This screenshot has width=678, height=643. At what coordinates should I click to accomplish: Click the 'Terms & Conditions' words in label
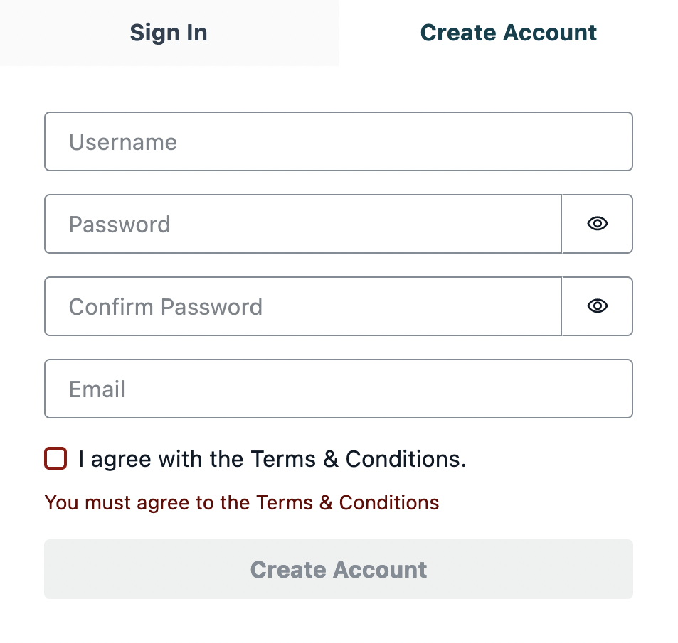(359, 458)
